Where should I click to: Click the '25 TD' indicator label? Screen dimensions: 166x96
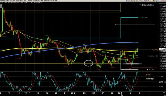click(148, 75)
